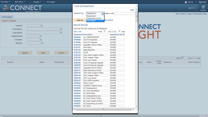The height and width of the screenshot is (117, 208).
Task: Open the Insights breadcrumb menu
Action: click(x=37, y=2)
